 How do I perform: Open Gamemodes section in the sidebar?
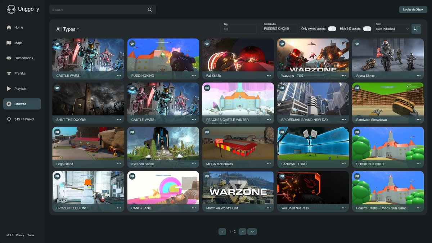tap(22, 58)
